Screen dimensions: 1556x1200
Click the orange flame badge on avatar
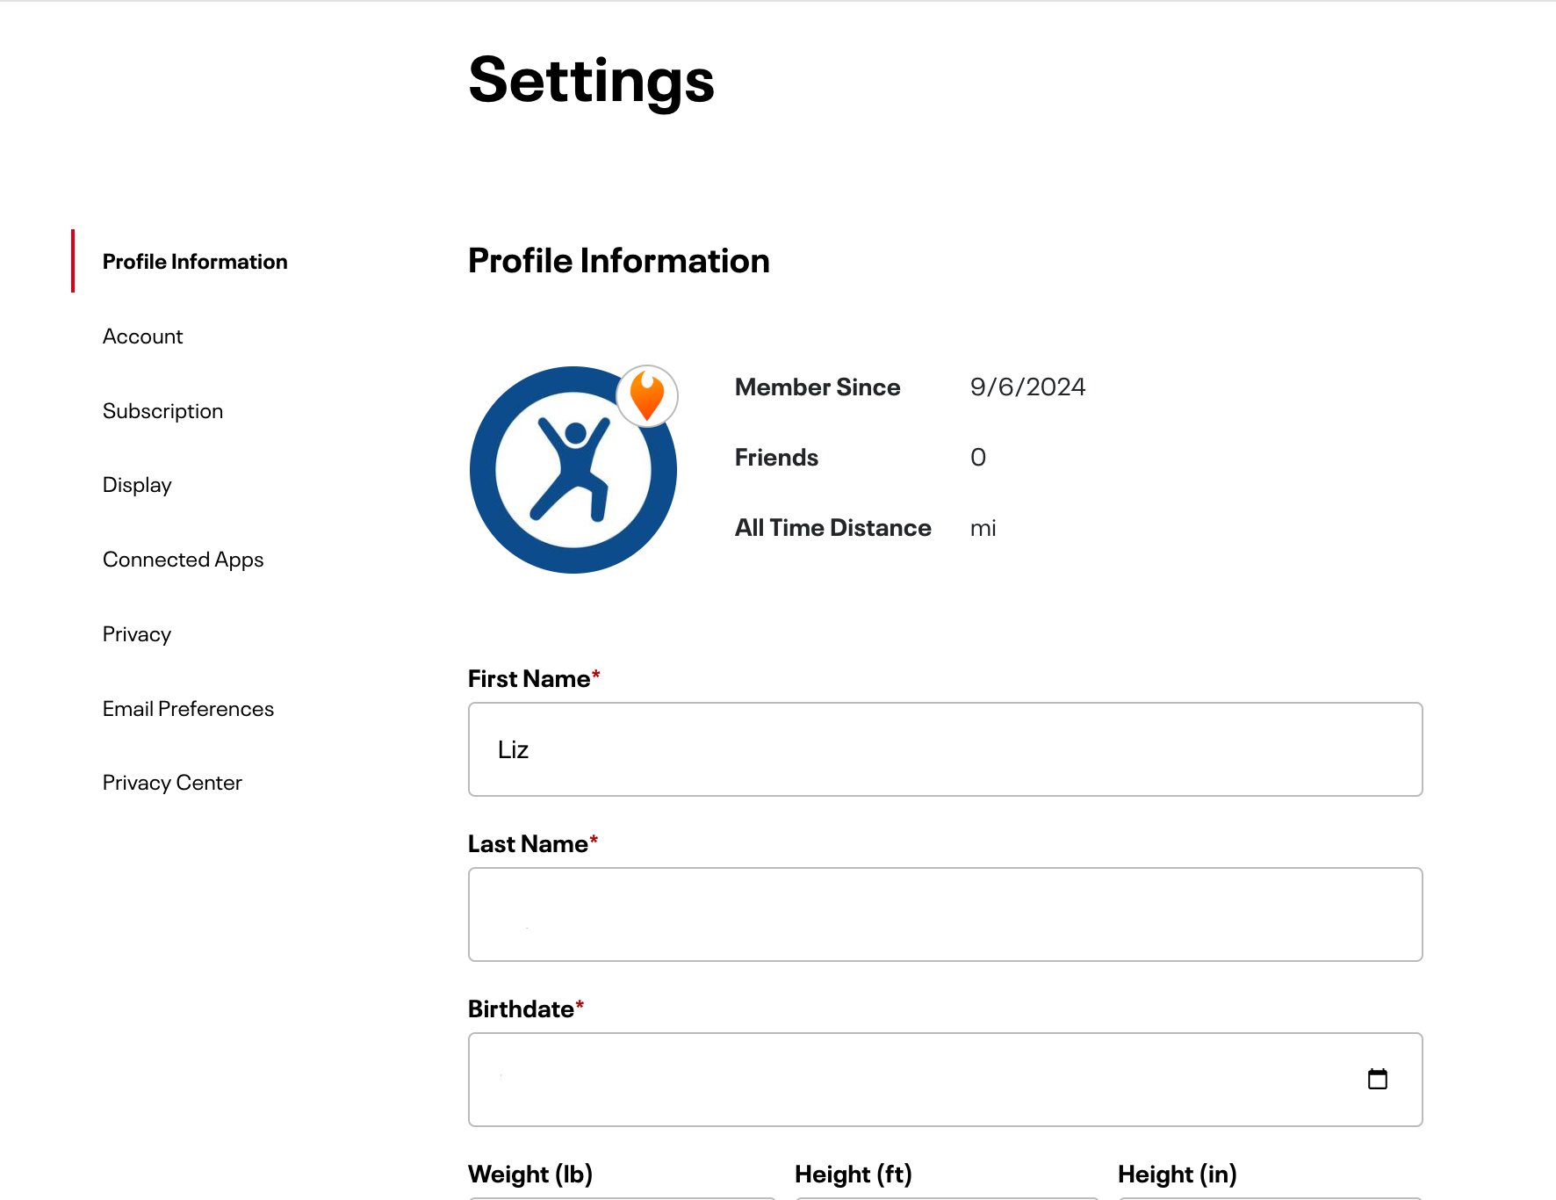[647, 396]
